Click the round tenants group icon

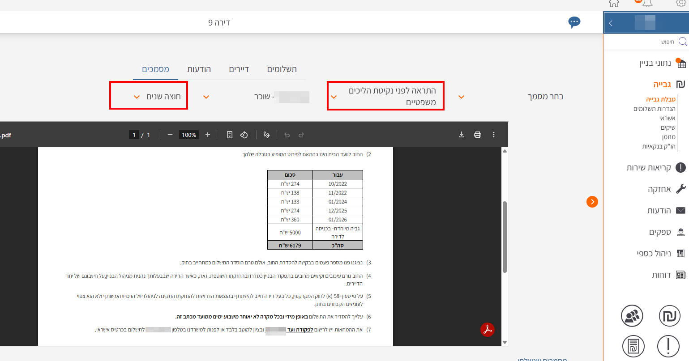pos(632,316)
